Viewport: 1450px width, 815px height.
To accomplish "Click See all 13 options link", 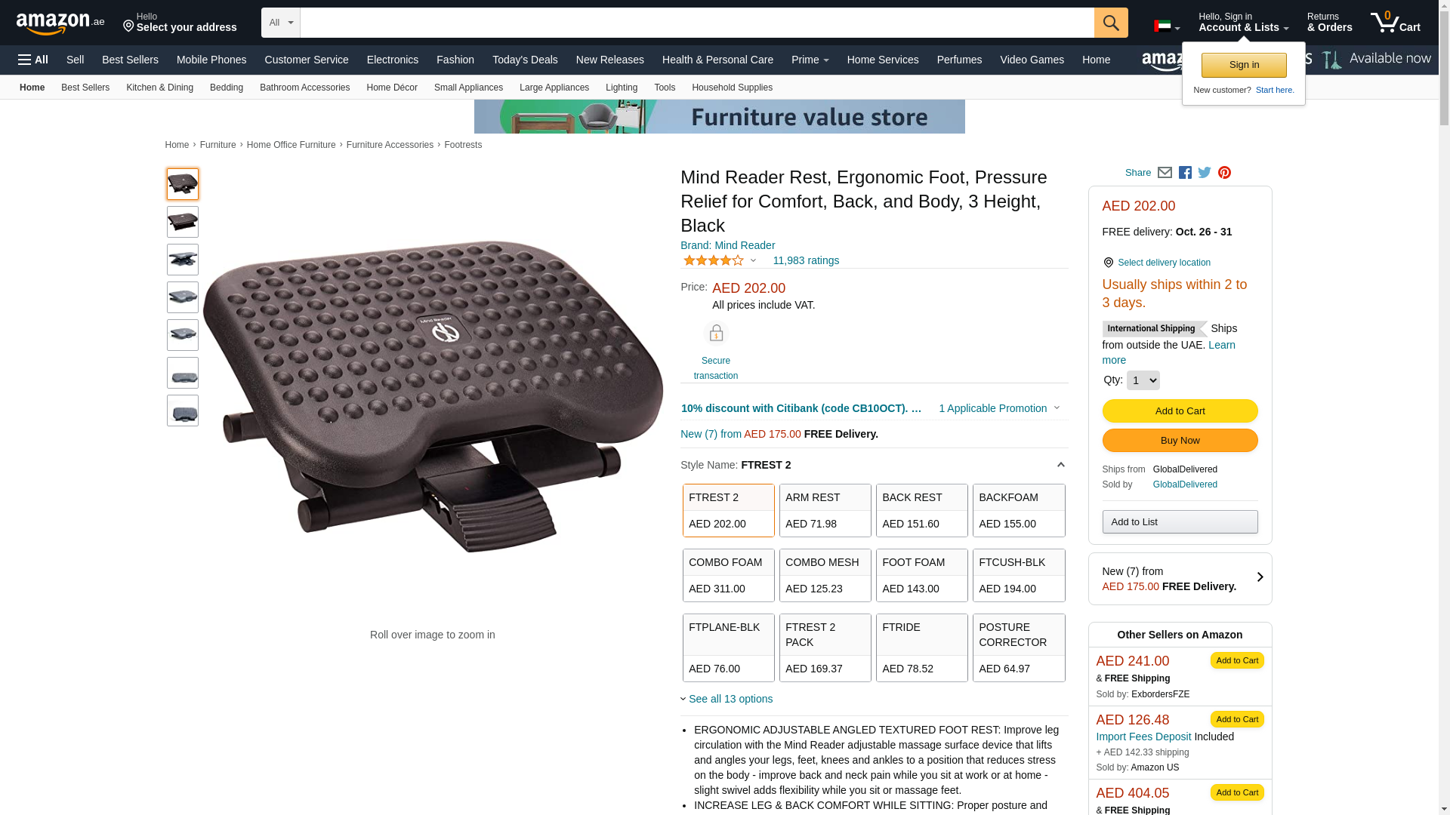I will [730, 699].
